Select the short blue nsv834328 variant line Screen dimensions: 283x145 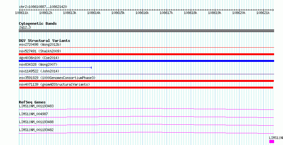coord(55,68)
